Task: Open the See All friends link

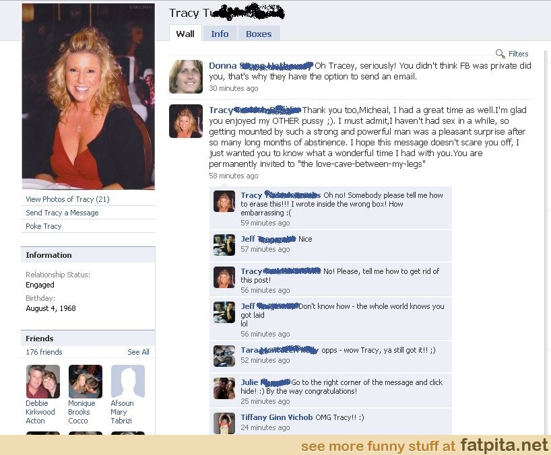Action: (139, 352)
